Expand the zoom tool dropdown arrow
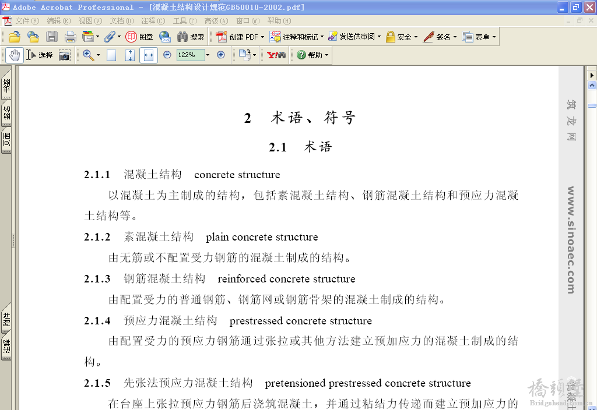Image resolution: width=597 pixels, height=410 pixels. click(x=98, y=55)
